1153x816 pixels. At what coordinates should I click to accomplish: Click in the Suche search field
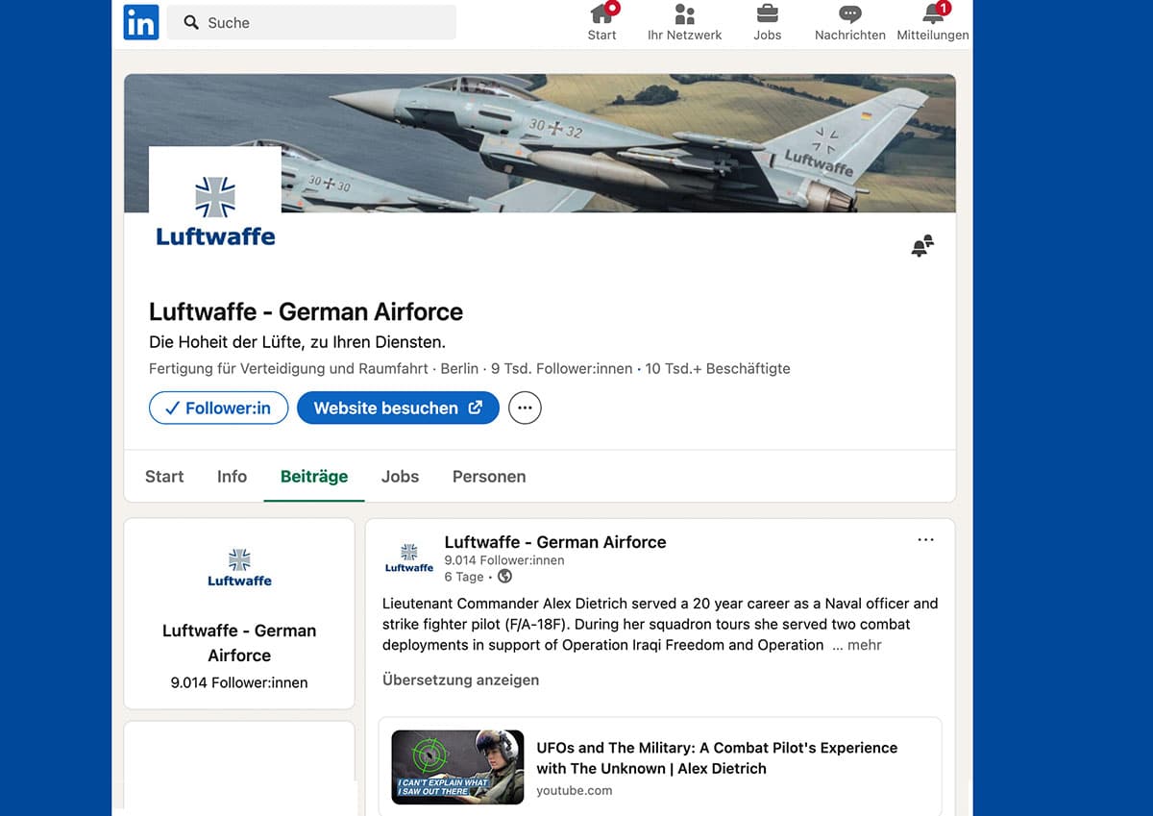(x=312, y=22)
